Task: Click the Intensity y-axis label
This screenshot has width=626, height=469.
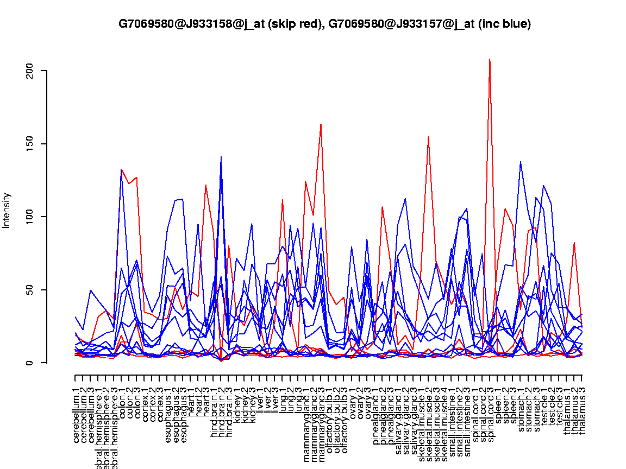Action: 7,210
